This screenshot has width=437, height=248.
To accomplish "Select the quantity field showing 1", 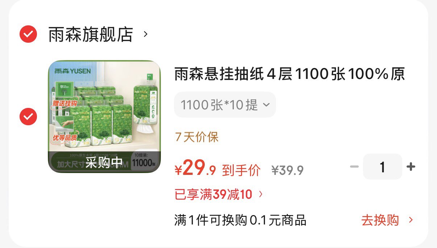I will click(383, 167).
